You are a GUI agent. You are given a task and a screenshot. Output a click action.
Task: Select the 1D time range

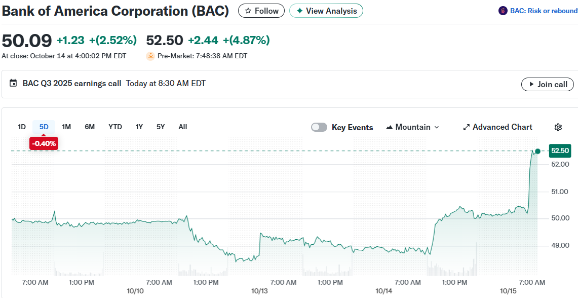click(22, 127)
